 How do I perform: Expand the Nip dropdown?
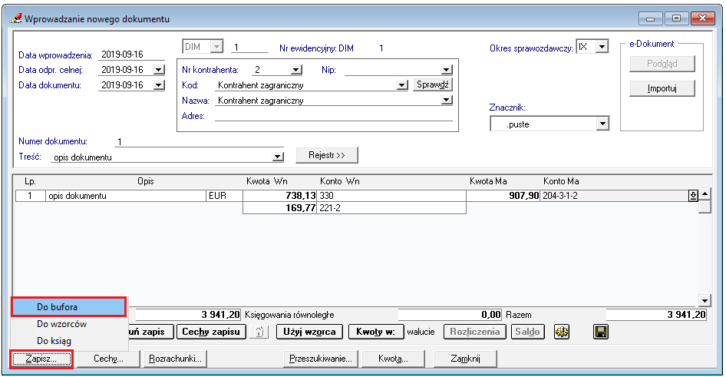point(447,70)
